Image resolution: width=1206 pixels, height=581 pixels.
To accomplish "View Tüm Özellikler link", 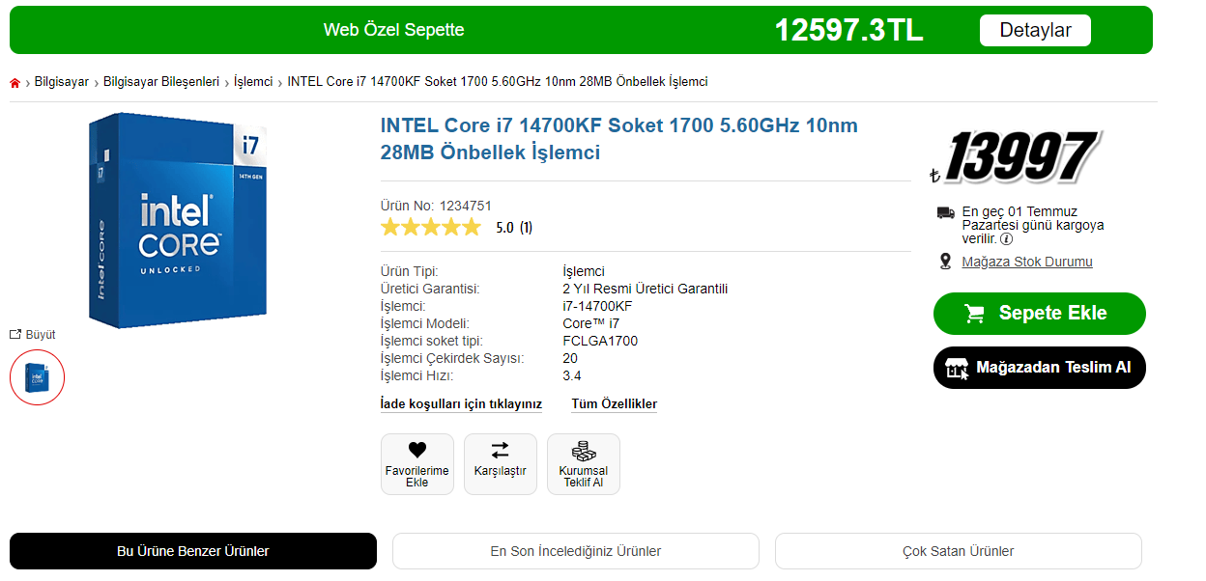I will point(614,404).
